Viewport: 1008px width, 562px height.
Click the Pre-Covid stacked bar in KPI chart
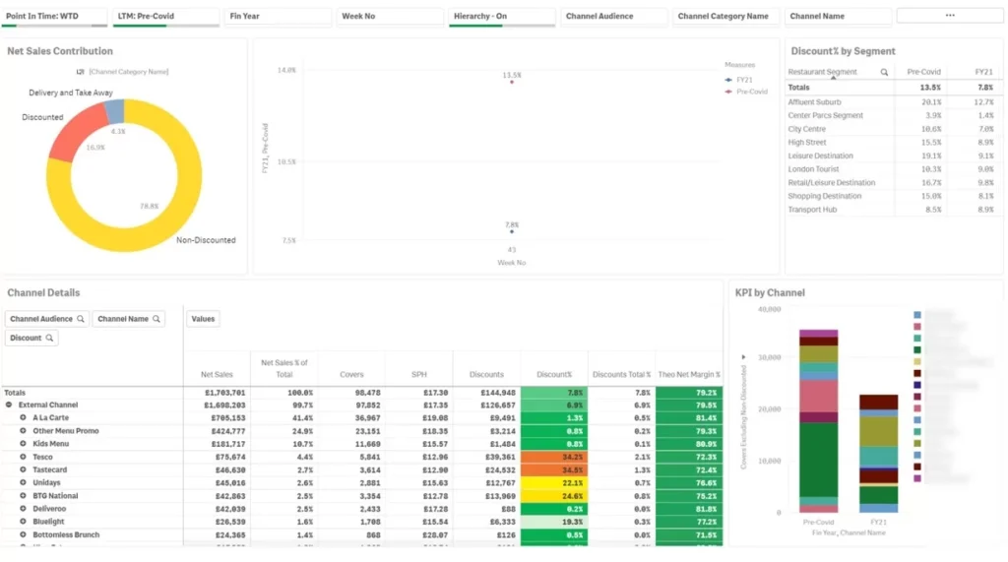point(818,421)
